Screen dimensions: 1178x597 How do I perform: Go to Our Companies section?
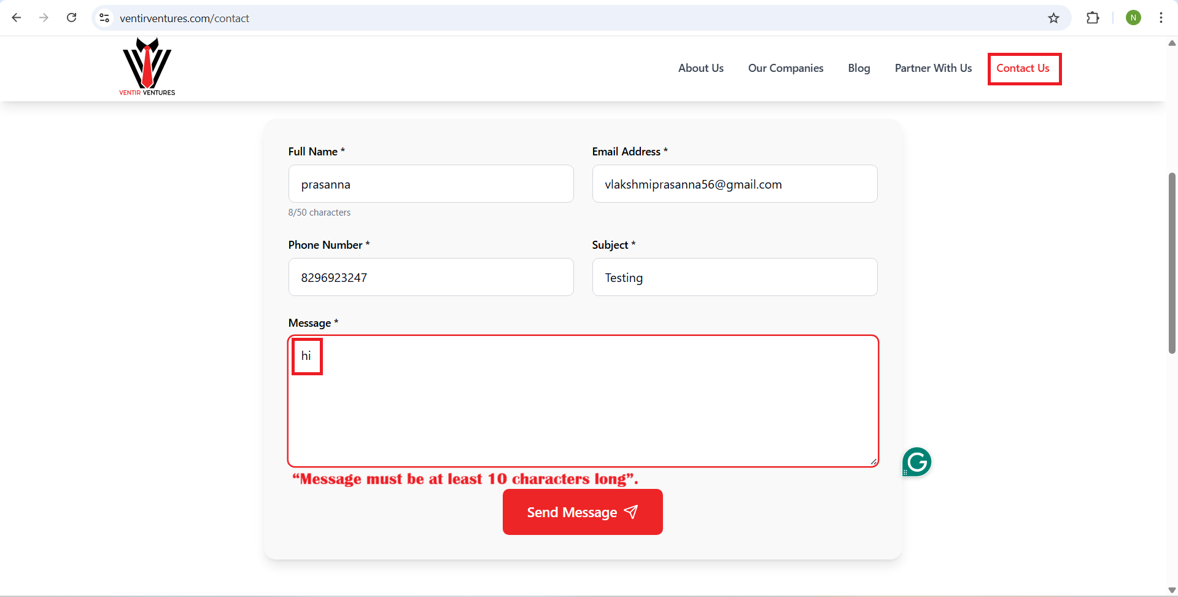click(785, 68)
